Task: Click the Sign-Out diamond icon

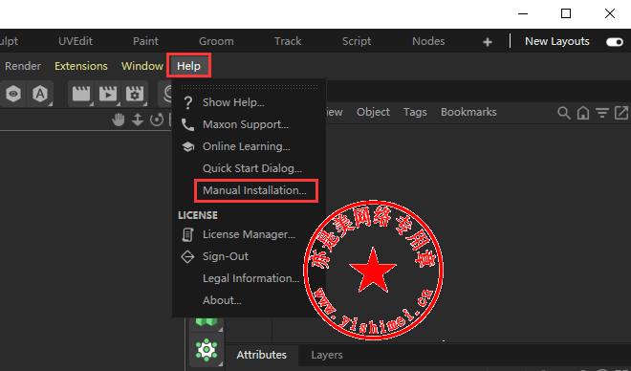Action: [x=188, y=256]
